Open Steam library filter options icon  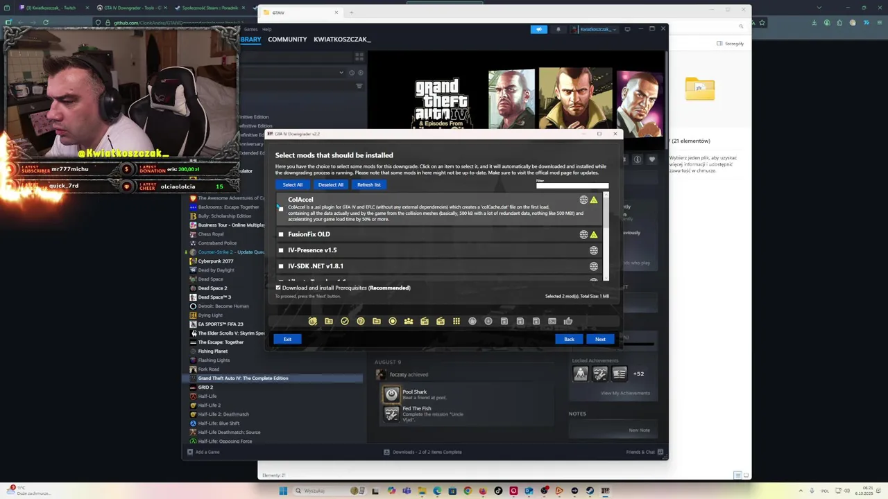pos(359,86)
